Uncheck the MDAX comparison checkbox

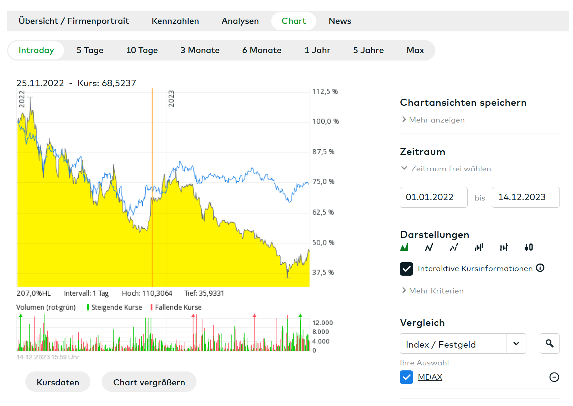tap(406, 377)
